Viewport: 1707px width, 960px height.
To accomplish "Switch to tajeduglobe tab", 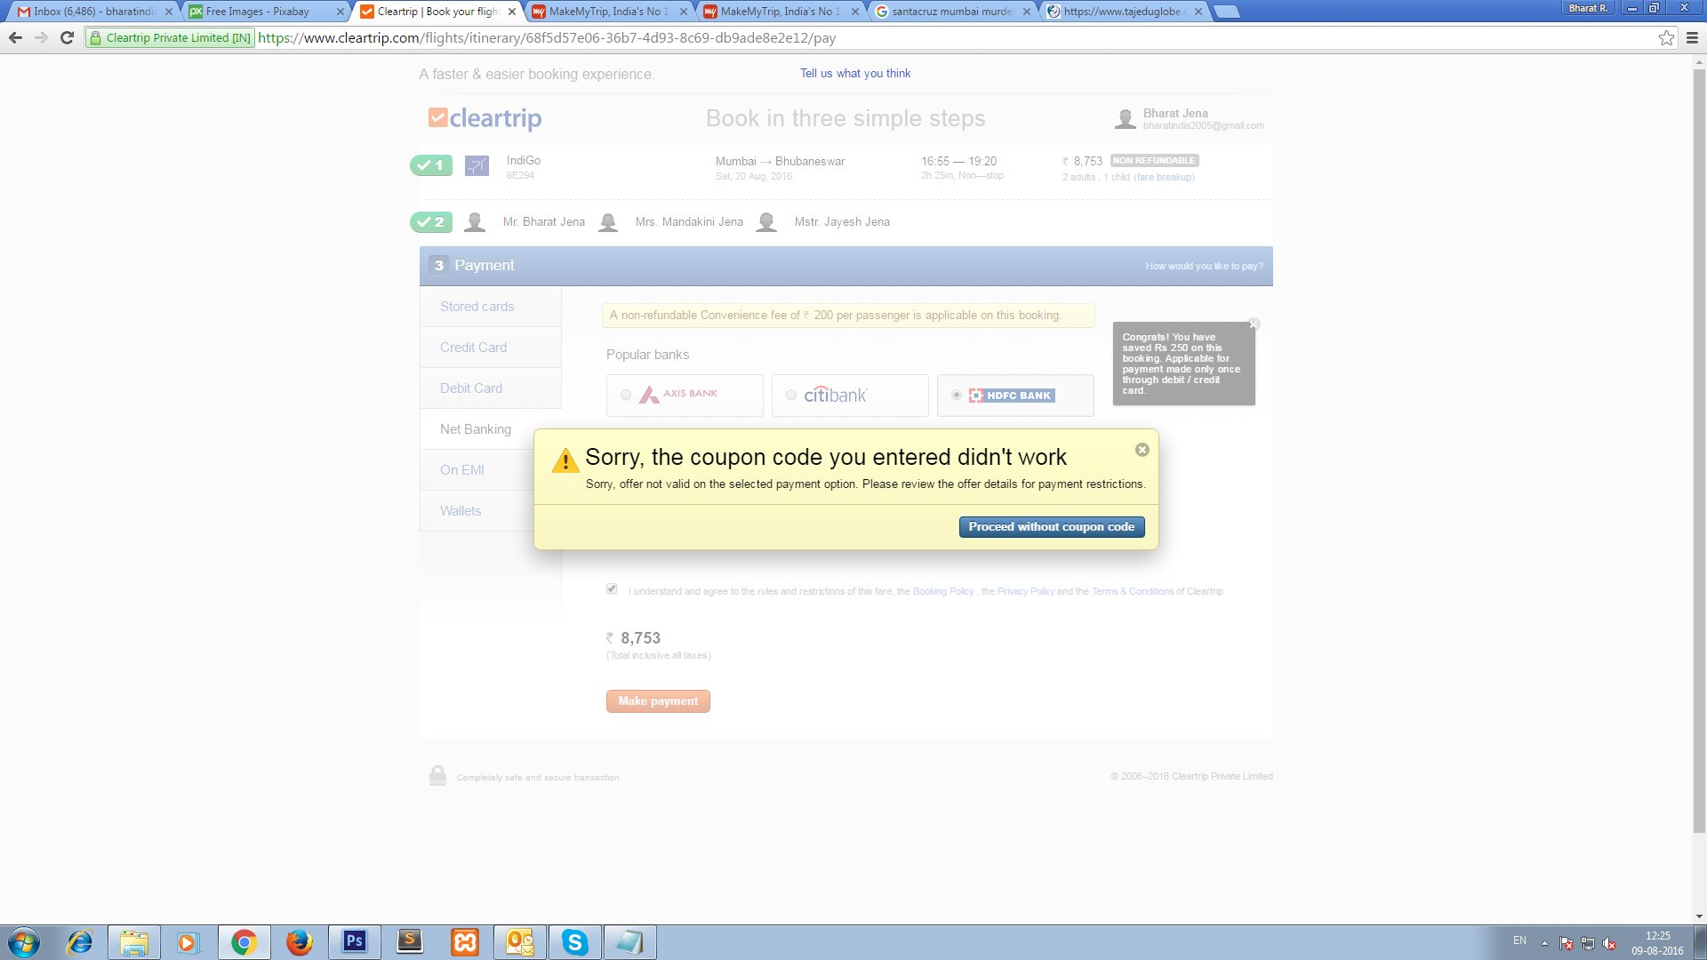I will coord(1123,12).
